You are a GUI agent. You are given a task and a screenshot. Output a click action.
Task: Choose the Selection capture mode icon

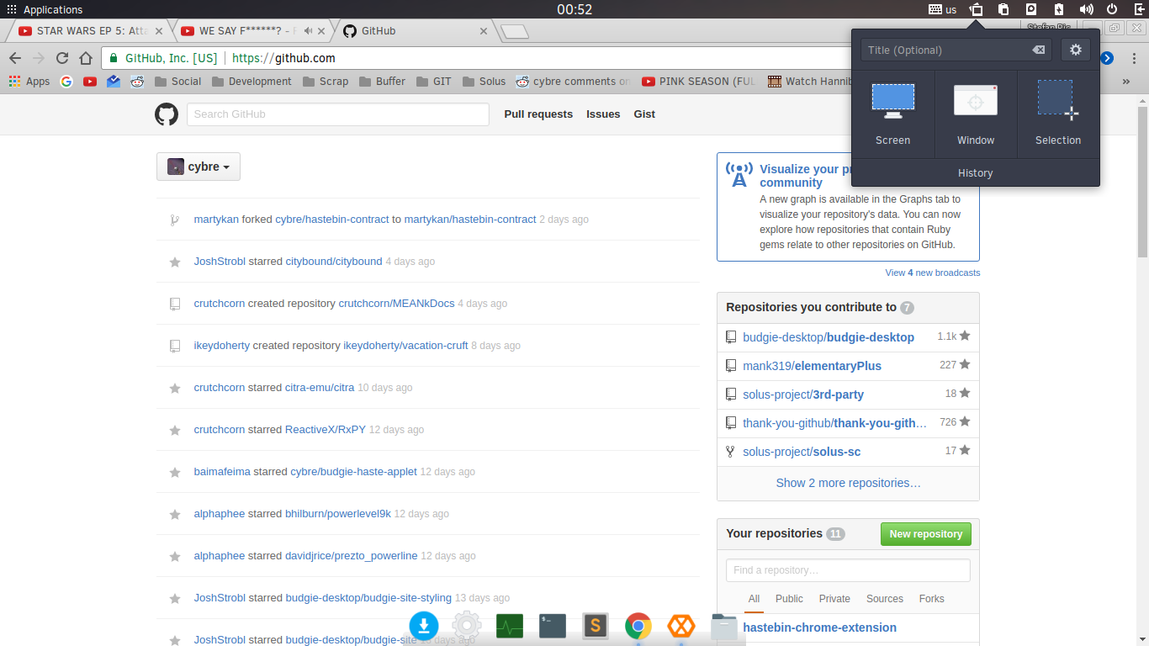pos(1057,100)
